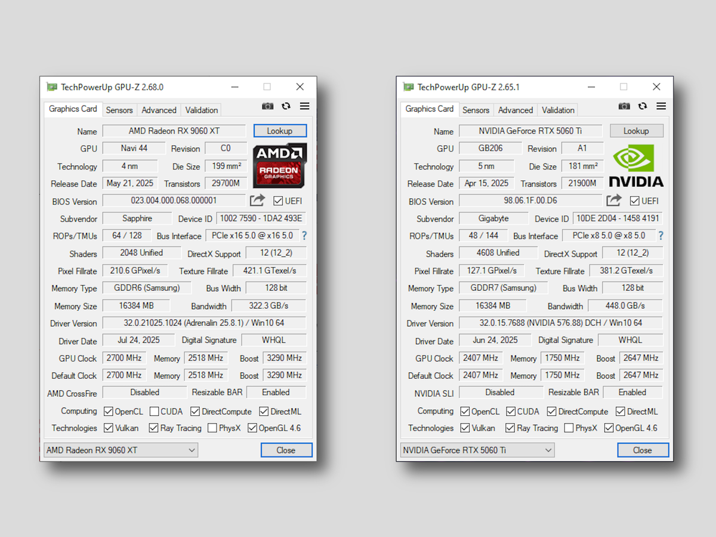Toggle the PhysX checkbox in the AMD window

click(x=212, y=428)
